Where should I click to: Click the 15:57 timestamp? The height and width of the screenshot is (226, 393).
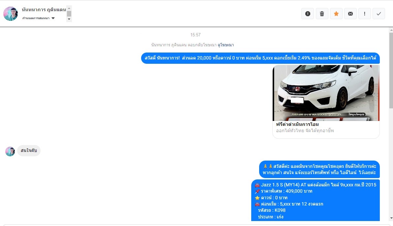tap(196, 35)
